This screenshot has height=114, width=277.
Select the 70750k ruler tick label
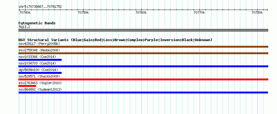pos(83,13)
